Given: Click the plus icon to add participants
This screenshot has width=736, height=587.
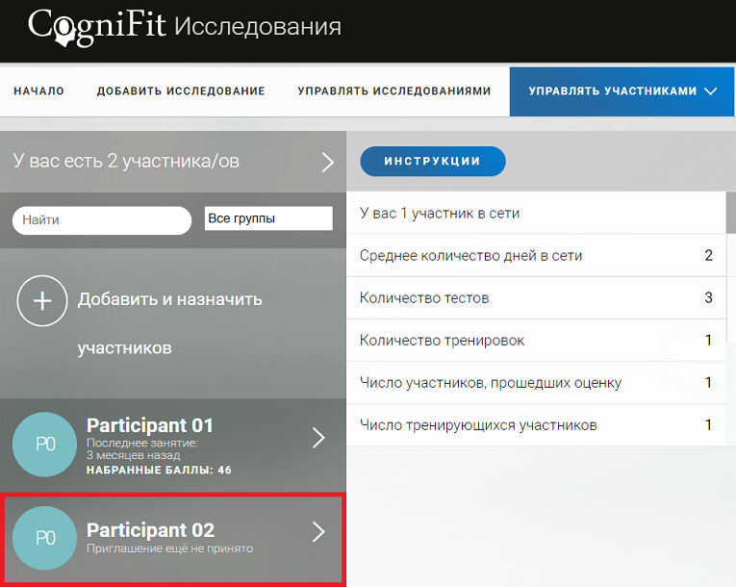Looking at the screenshot, I should click(42, 300).
